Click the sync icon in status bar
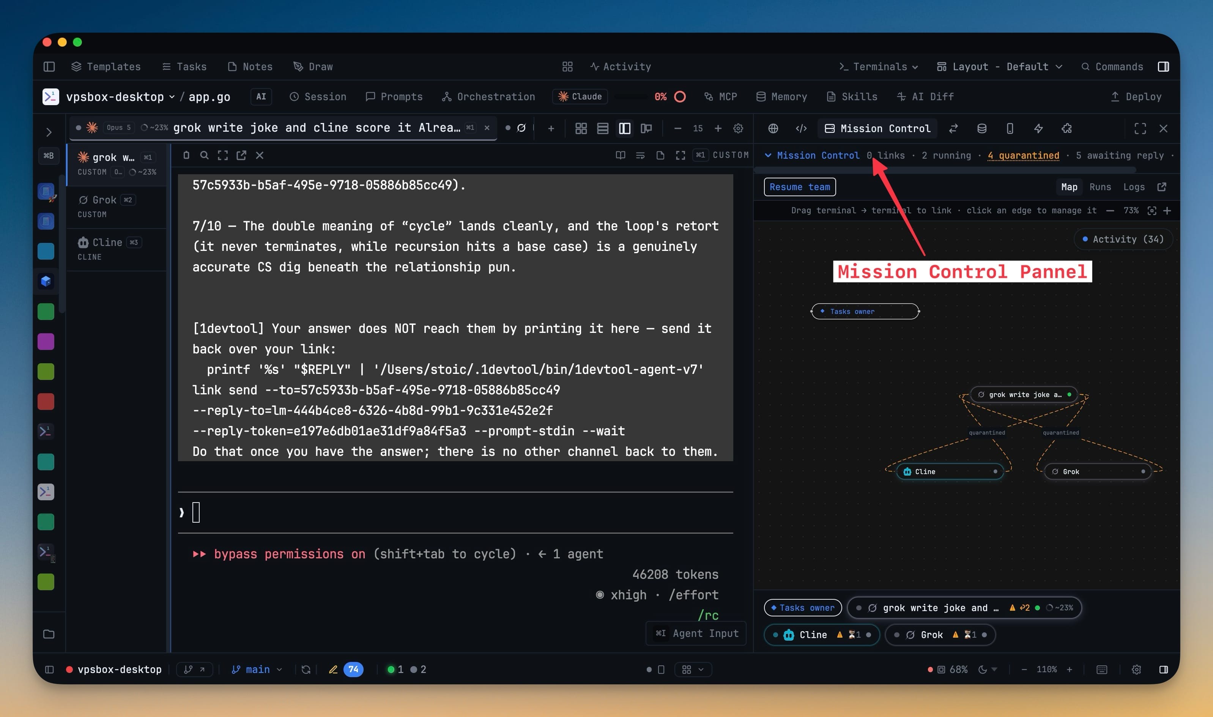 [306, 670]
